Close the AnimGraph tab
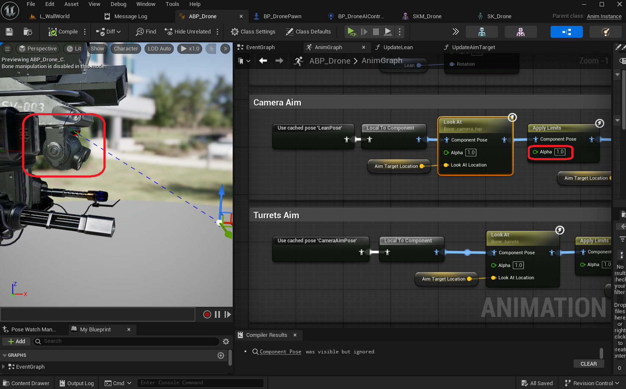This screenshot has width=626, height=389. [x=364, y=47]
